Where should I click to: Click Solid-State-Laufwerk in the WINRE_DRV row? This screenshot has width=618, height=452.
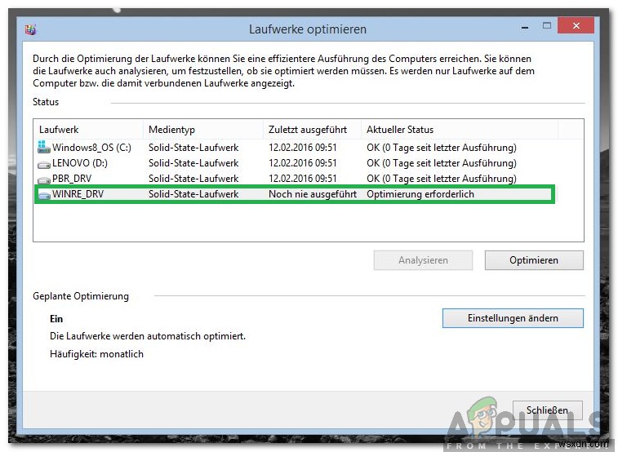(193, 194)
